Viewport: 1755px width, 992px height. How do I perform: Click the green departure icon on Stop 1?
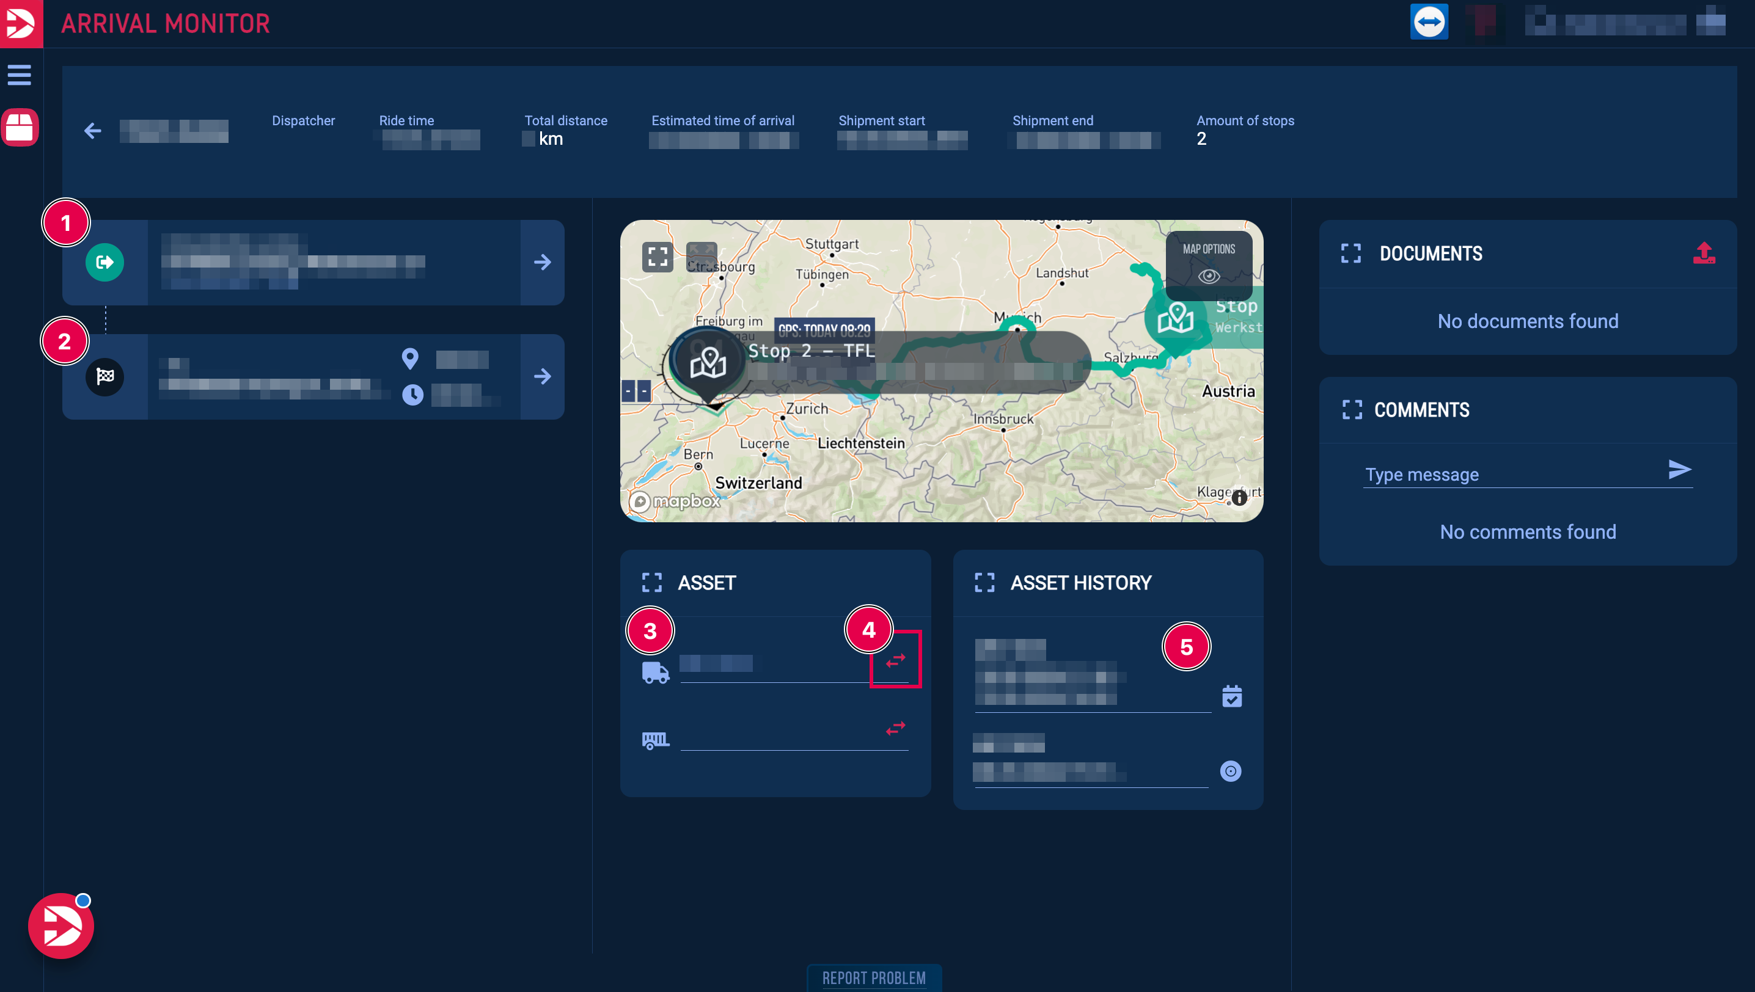coord(104,262)
